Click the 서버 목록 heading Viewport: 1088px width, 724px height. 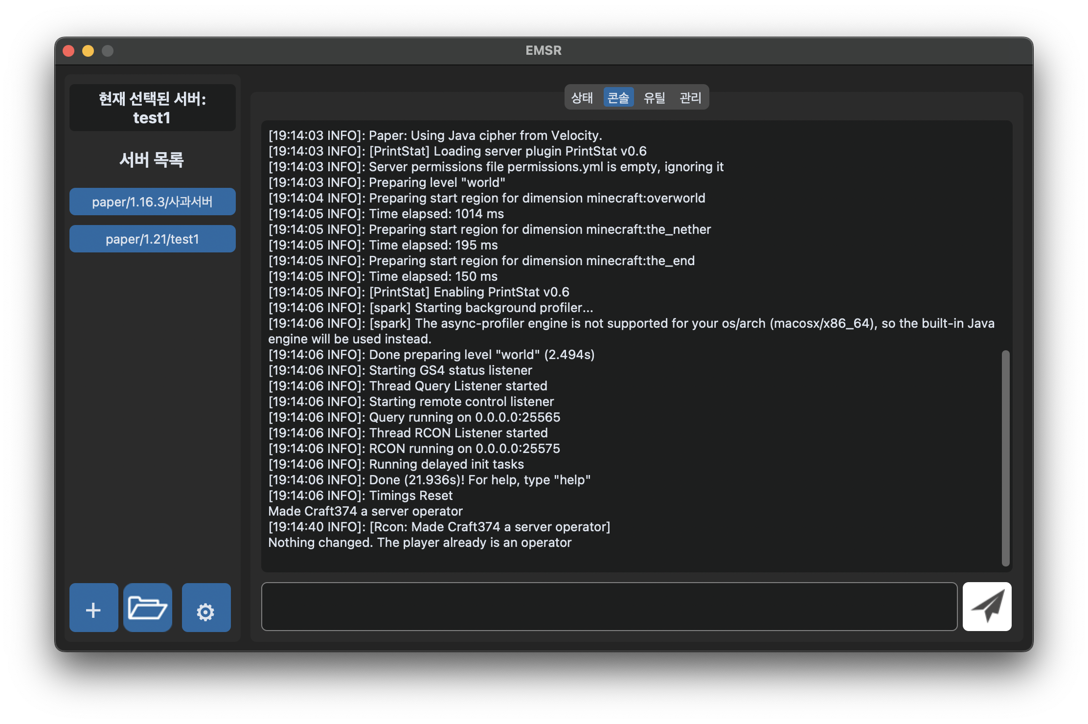click(x=152, y=159)
